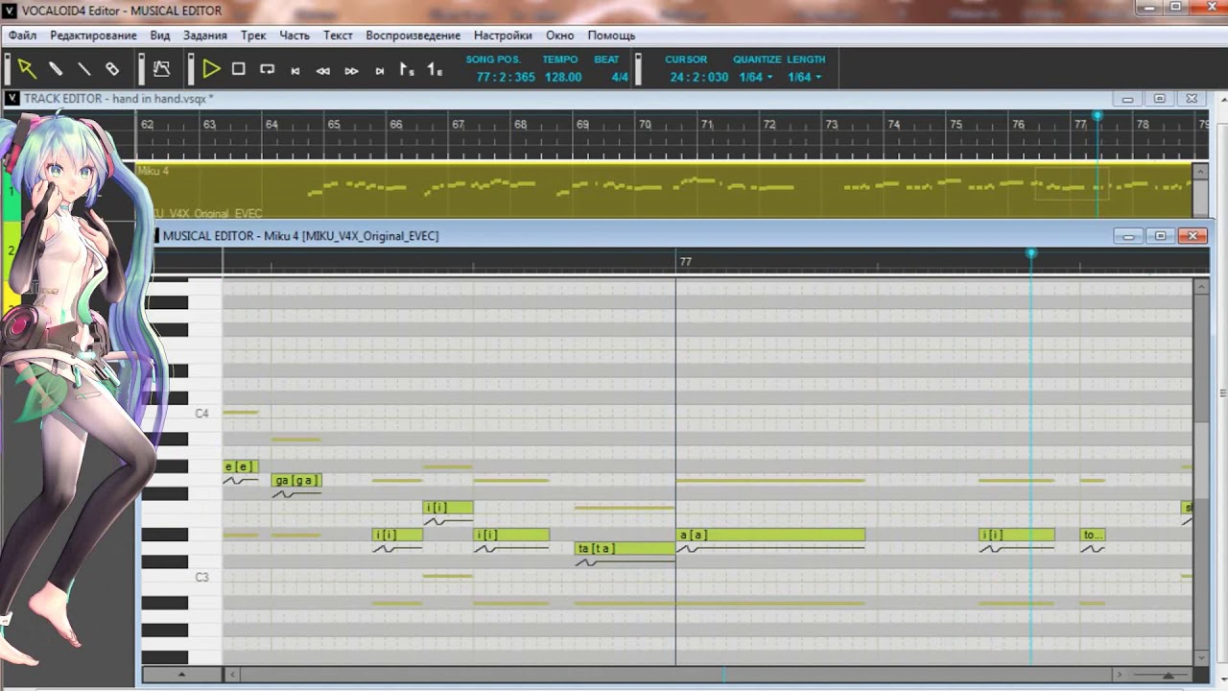Open the Вид menu

click(x=160, y=36)
